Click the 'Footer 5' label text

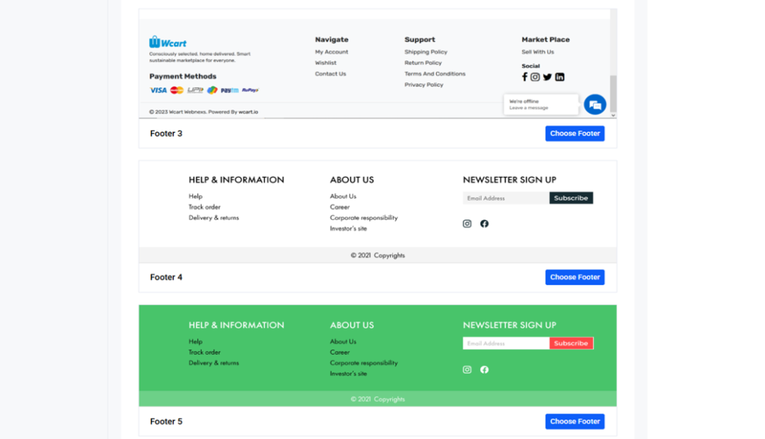(166, 421)
